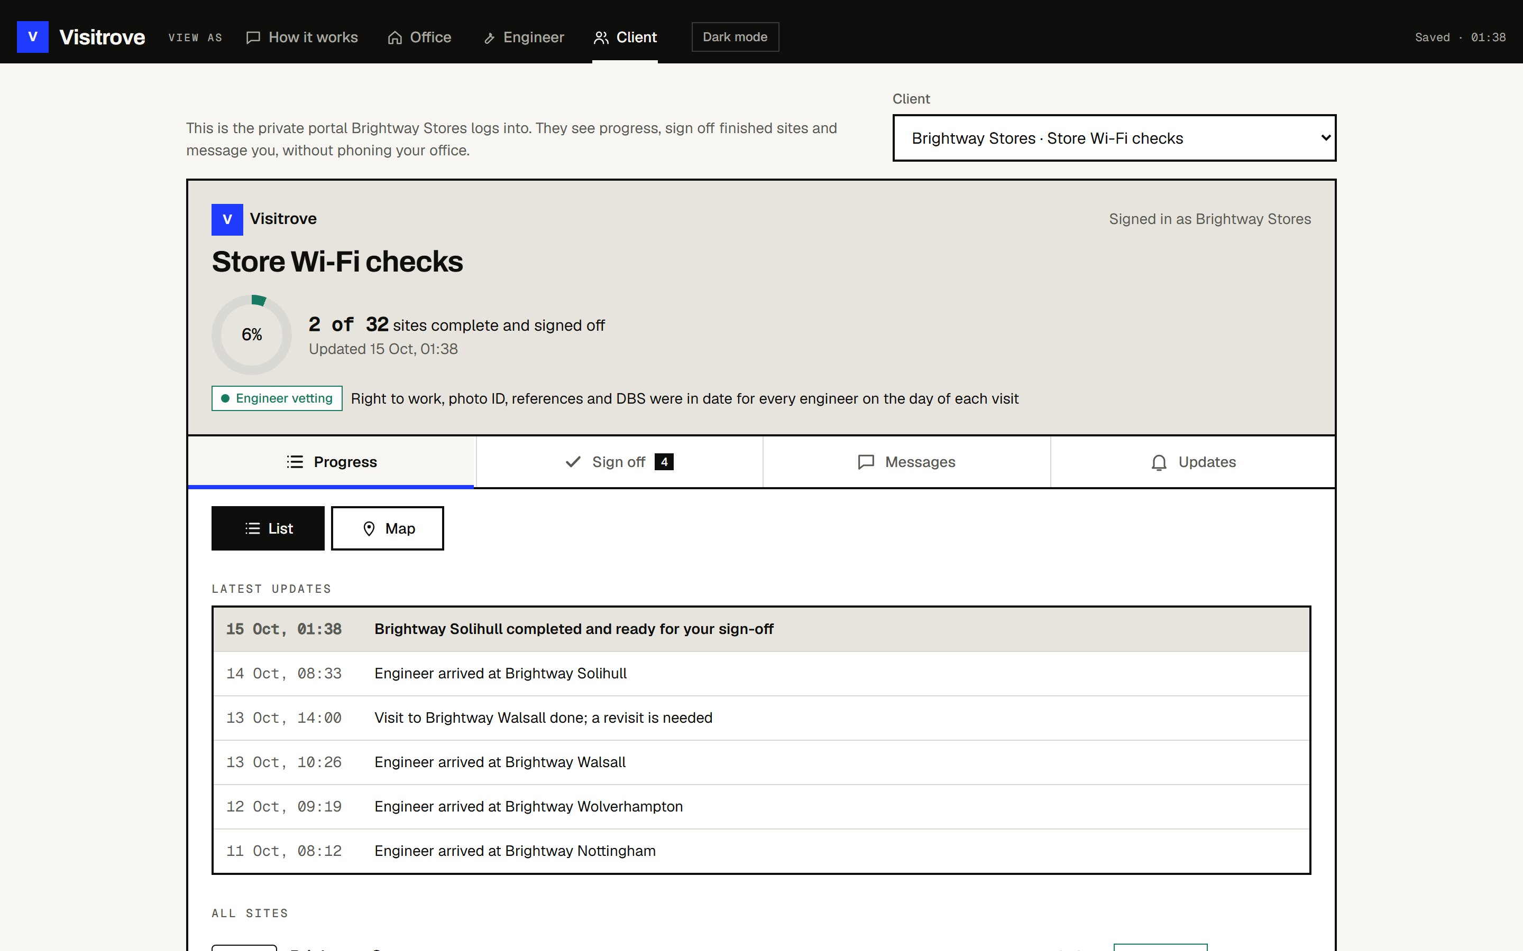Switch to the Office view
1523x951 pixels.
click(419, 37)
